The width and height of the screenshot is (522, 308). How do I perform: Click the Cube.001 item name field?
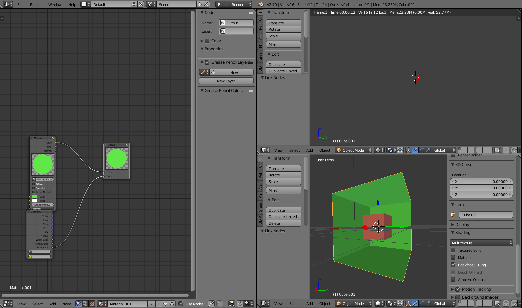pos(486,215)
